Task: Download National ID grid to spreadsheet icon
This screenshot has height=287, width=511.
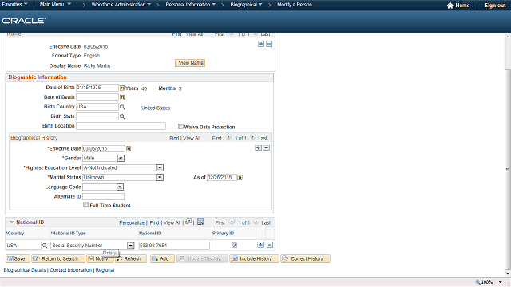Action: click(x=200, y=222)
